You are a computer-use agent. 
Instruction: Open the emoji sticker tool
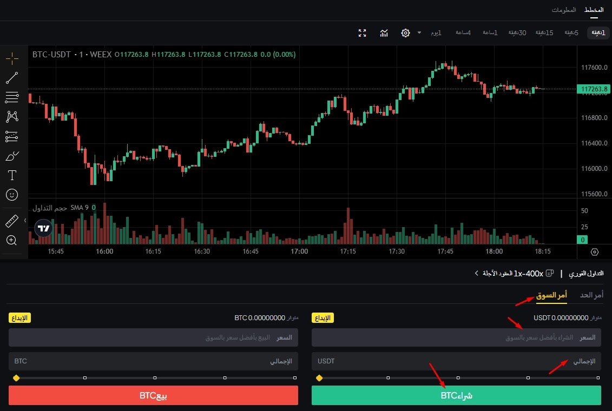12,194
